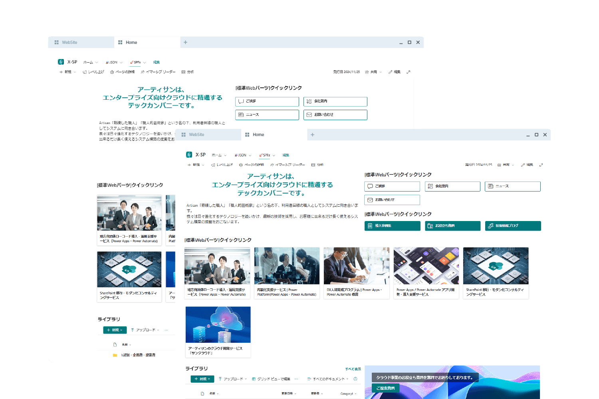599x399 pixels.
Task: Open the アップロード dropdown in the front library
Action: point(233,379)
